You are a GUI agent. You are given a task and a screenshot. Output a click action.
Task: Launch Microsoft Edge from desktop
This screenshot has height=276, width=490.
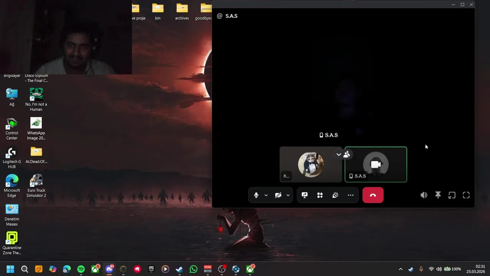tap(12, 186)
